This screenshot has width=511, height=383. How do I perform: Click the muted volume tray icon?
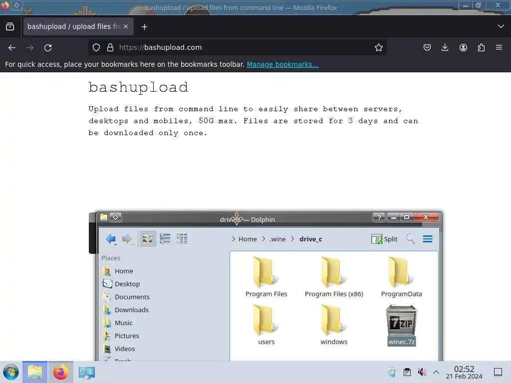click(422, 372)
